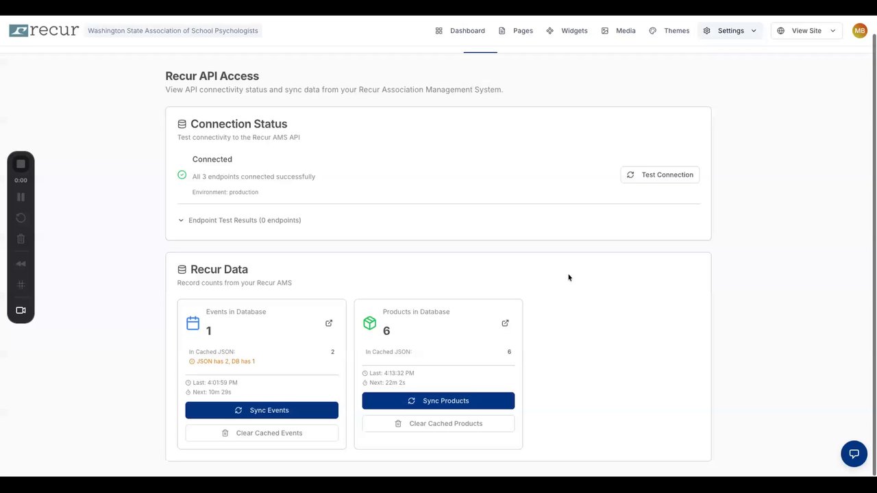This screenshot has height=493, width=877.
Task: Open the Pages section
Action: click(x=515, y=31)
